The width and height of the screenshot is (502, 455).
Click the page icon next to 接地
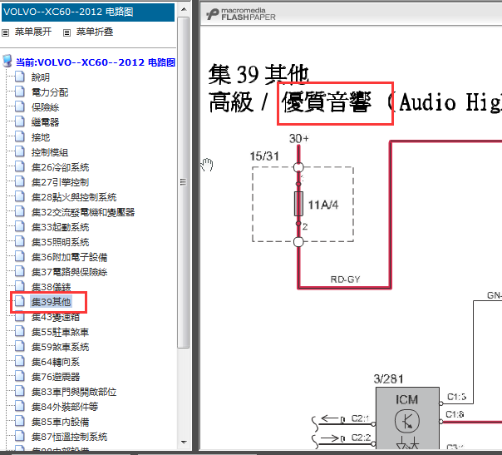(x=20, y=136)
